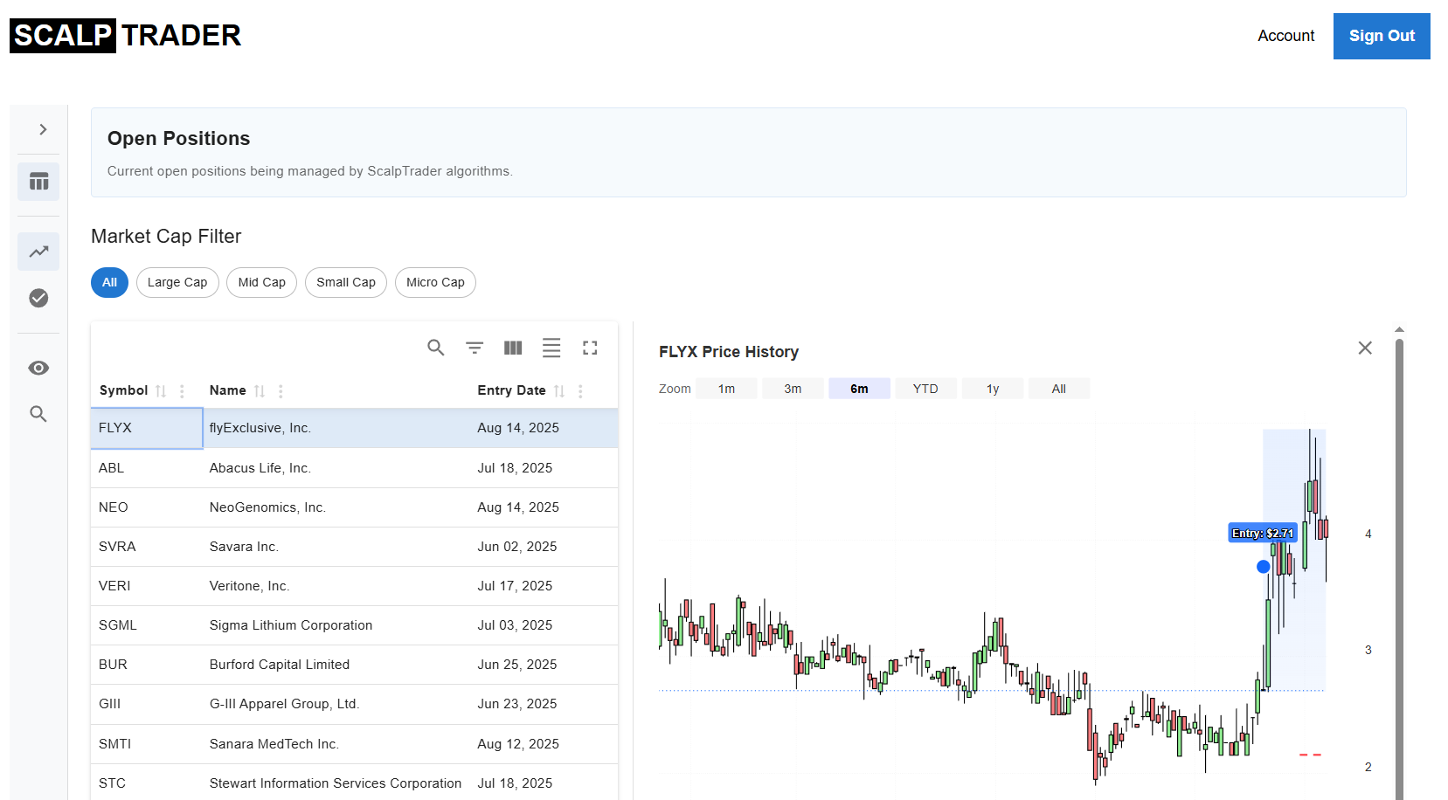
Task: Open show/hide columns icon
Action: pyautogui.click(x=513, y=348)
